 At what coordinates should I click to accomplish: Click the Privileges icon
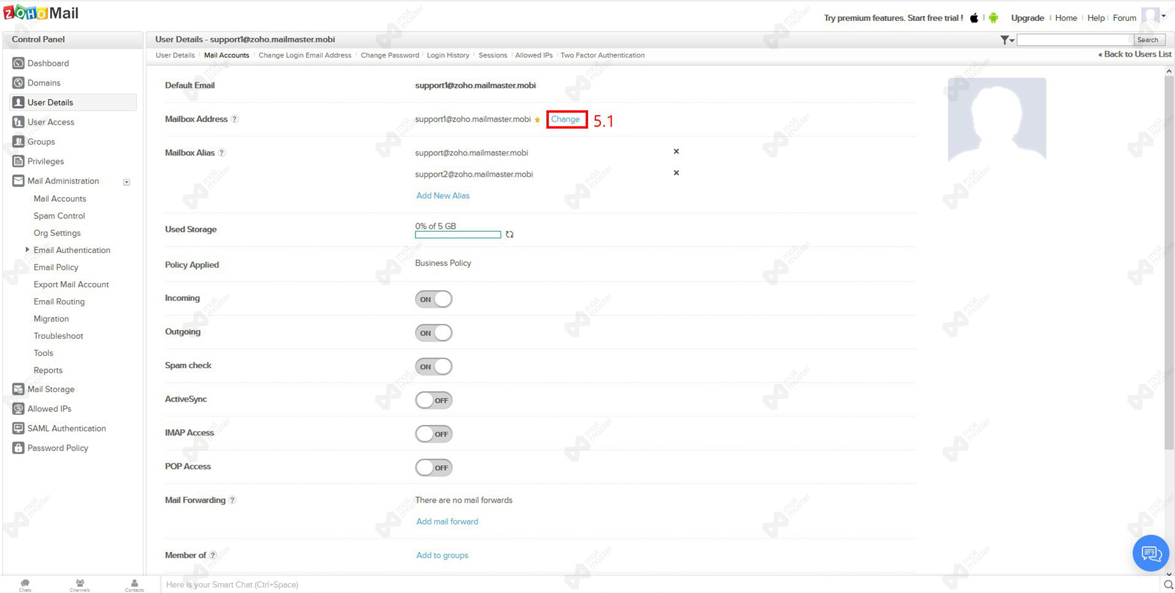click(18, 161)
